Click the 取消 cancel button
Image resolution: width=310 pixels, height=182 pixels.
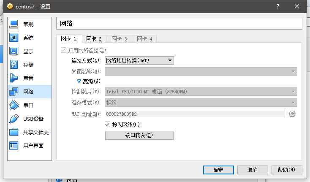click(x=253, y=170)
